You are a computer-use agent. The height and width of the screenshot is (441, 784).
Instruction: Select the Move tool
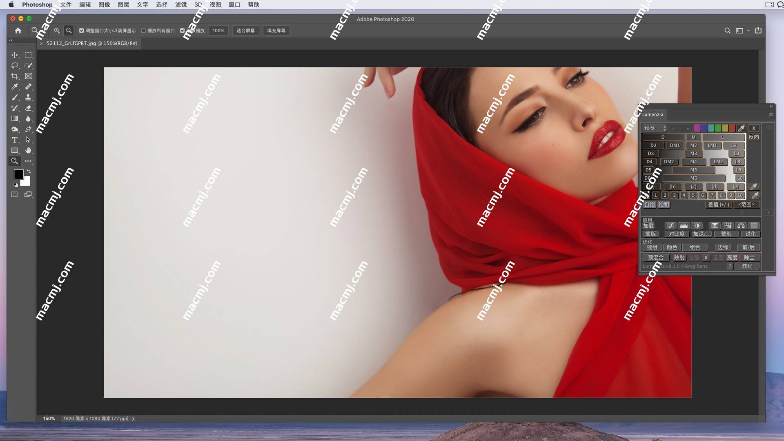15,55
